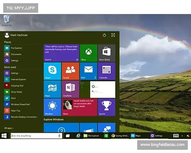Image resolution: width=191 pixels, height=153 pixels.
Task: Open File Explorer under Places
Action: pyautogui.click(x=16, y=48)
